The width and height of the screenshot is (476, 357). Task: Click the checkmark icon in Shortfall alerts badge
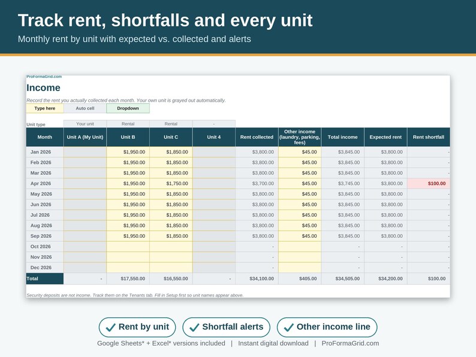194,327
